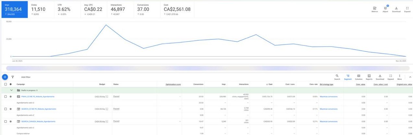Open the Conversions scorecard metric
Image resolution: width=413 pixels, height=135 pixels.
[148, 9]
